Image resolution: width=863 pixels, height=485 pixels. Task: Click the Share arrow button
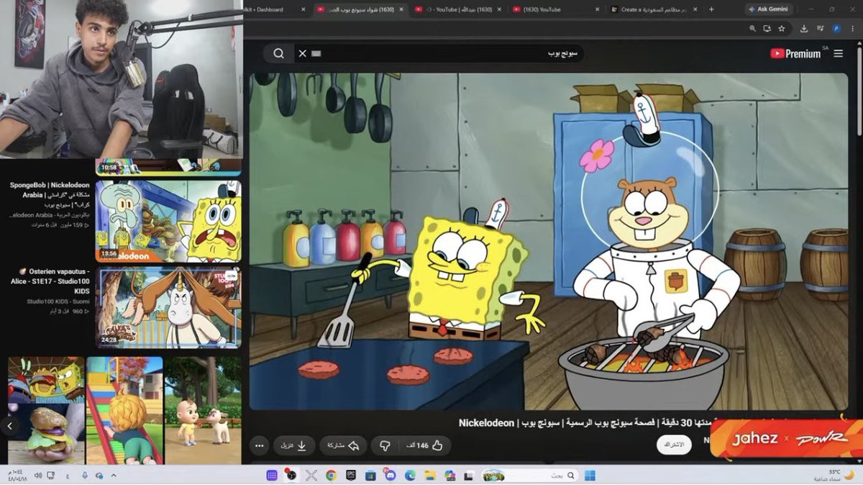click(343, 445)
